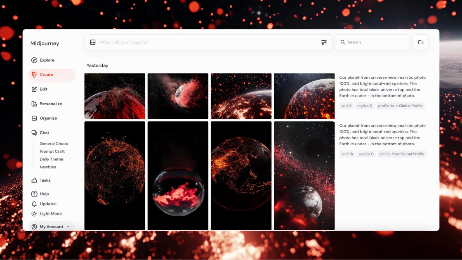This screenshot has height=260, width=462.
Task: Expand My Account options ellipsis
Action: point(68,227)
